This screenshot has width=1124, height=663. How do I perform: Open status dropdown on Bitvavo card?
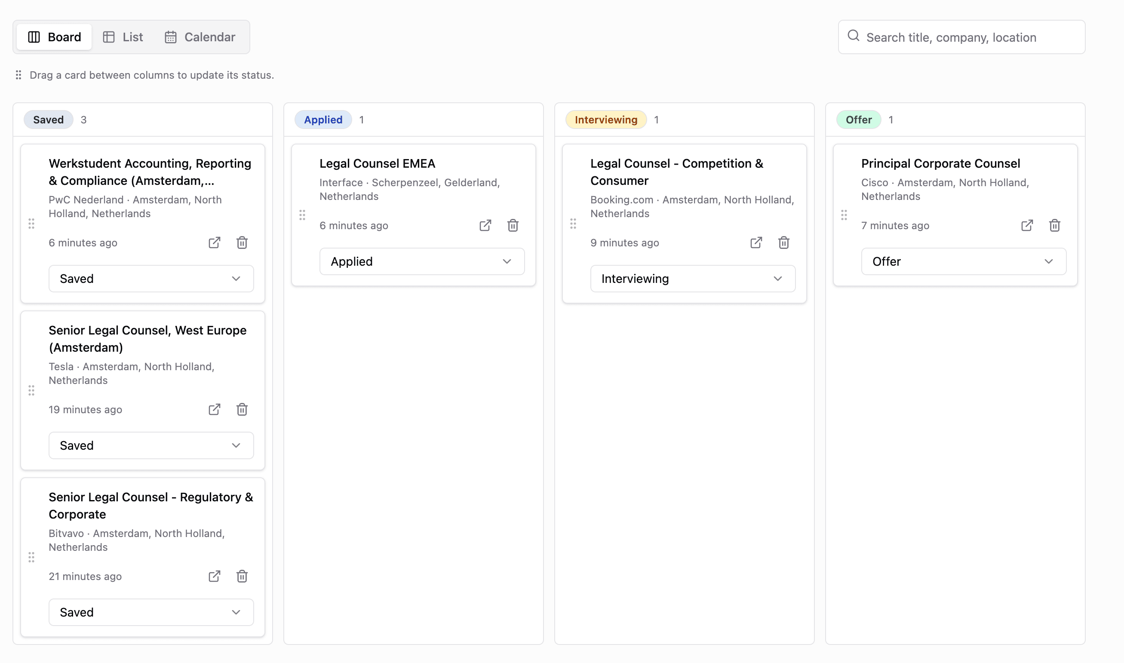(151, 613)
